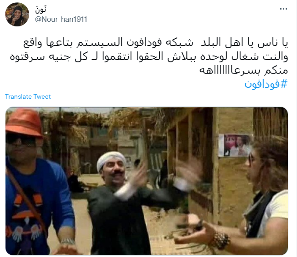The width and height of the screenshot is (297, 257).
Task: Click the word فودافون in the tweet's first line
Action: click(144, 42)
